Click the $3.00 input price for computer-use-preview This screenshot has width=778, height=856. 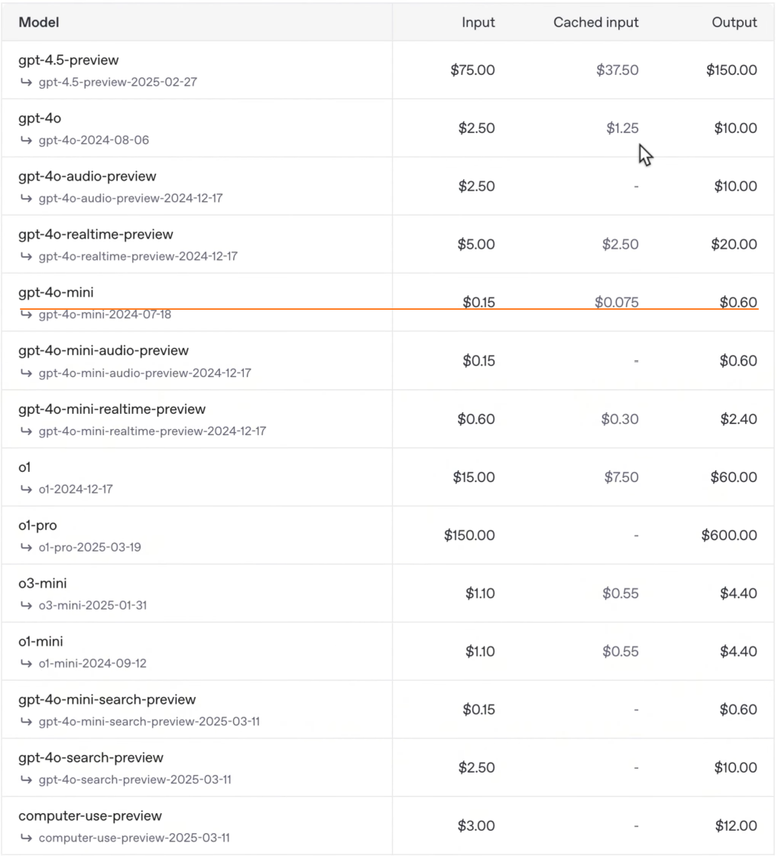coord(476,826)
